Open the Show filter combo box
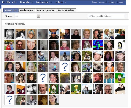 pos(28,16)
